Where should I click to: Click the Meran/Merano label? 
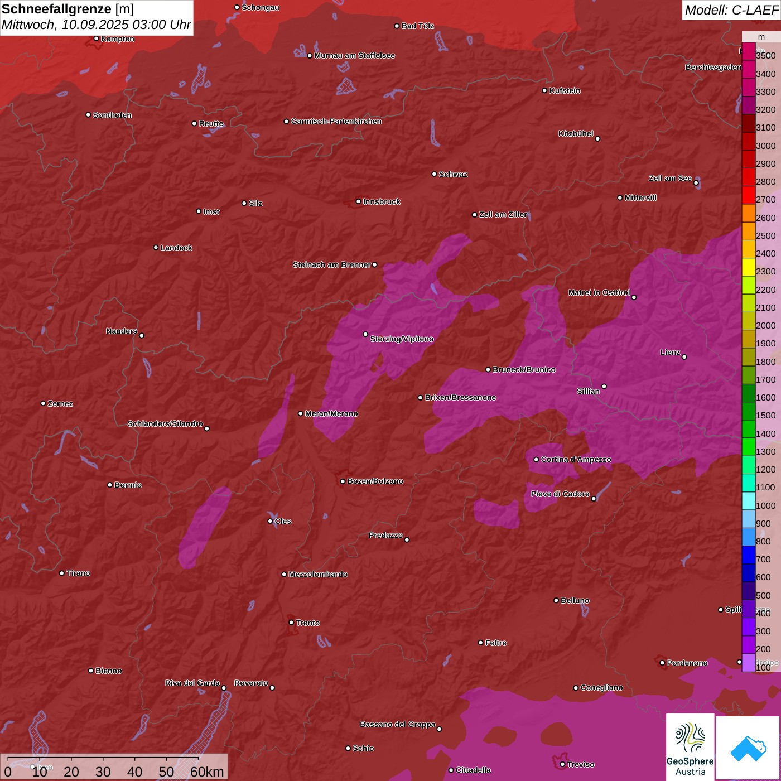pos(331,413)
